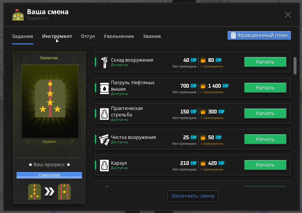Click the next rank Major insignia icon
Image resolution: width=302 pixels, height=213 pixels.
64,192
